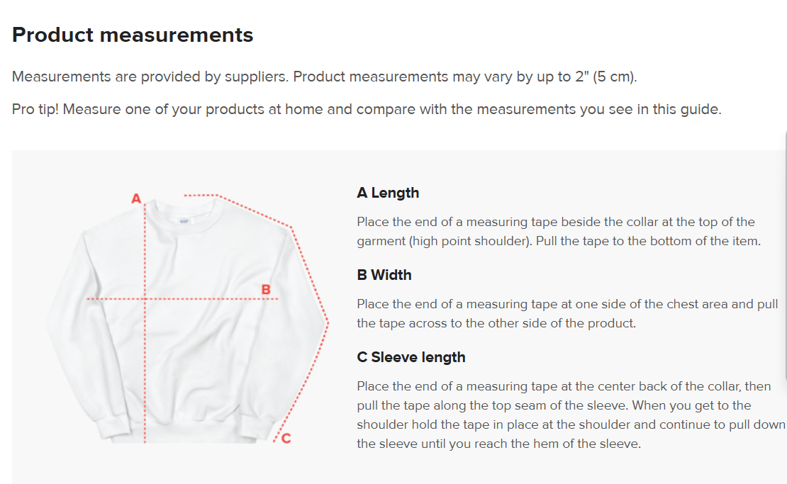Click the red C marker near the sleeve cuff

point(286,439)
